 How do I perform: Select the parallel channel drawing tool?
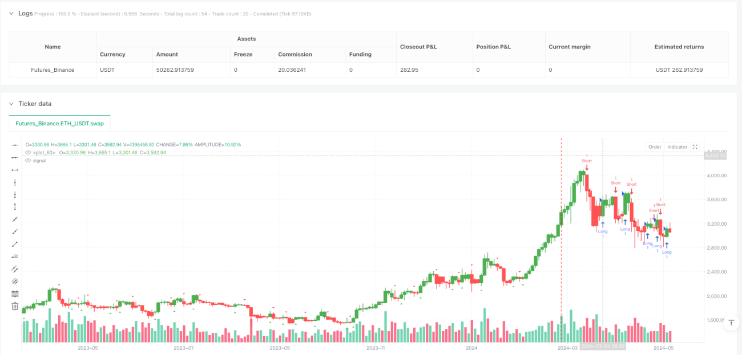click(15, 268)
